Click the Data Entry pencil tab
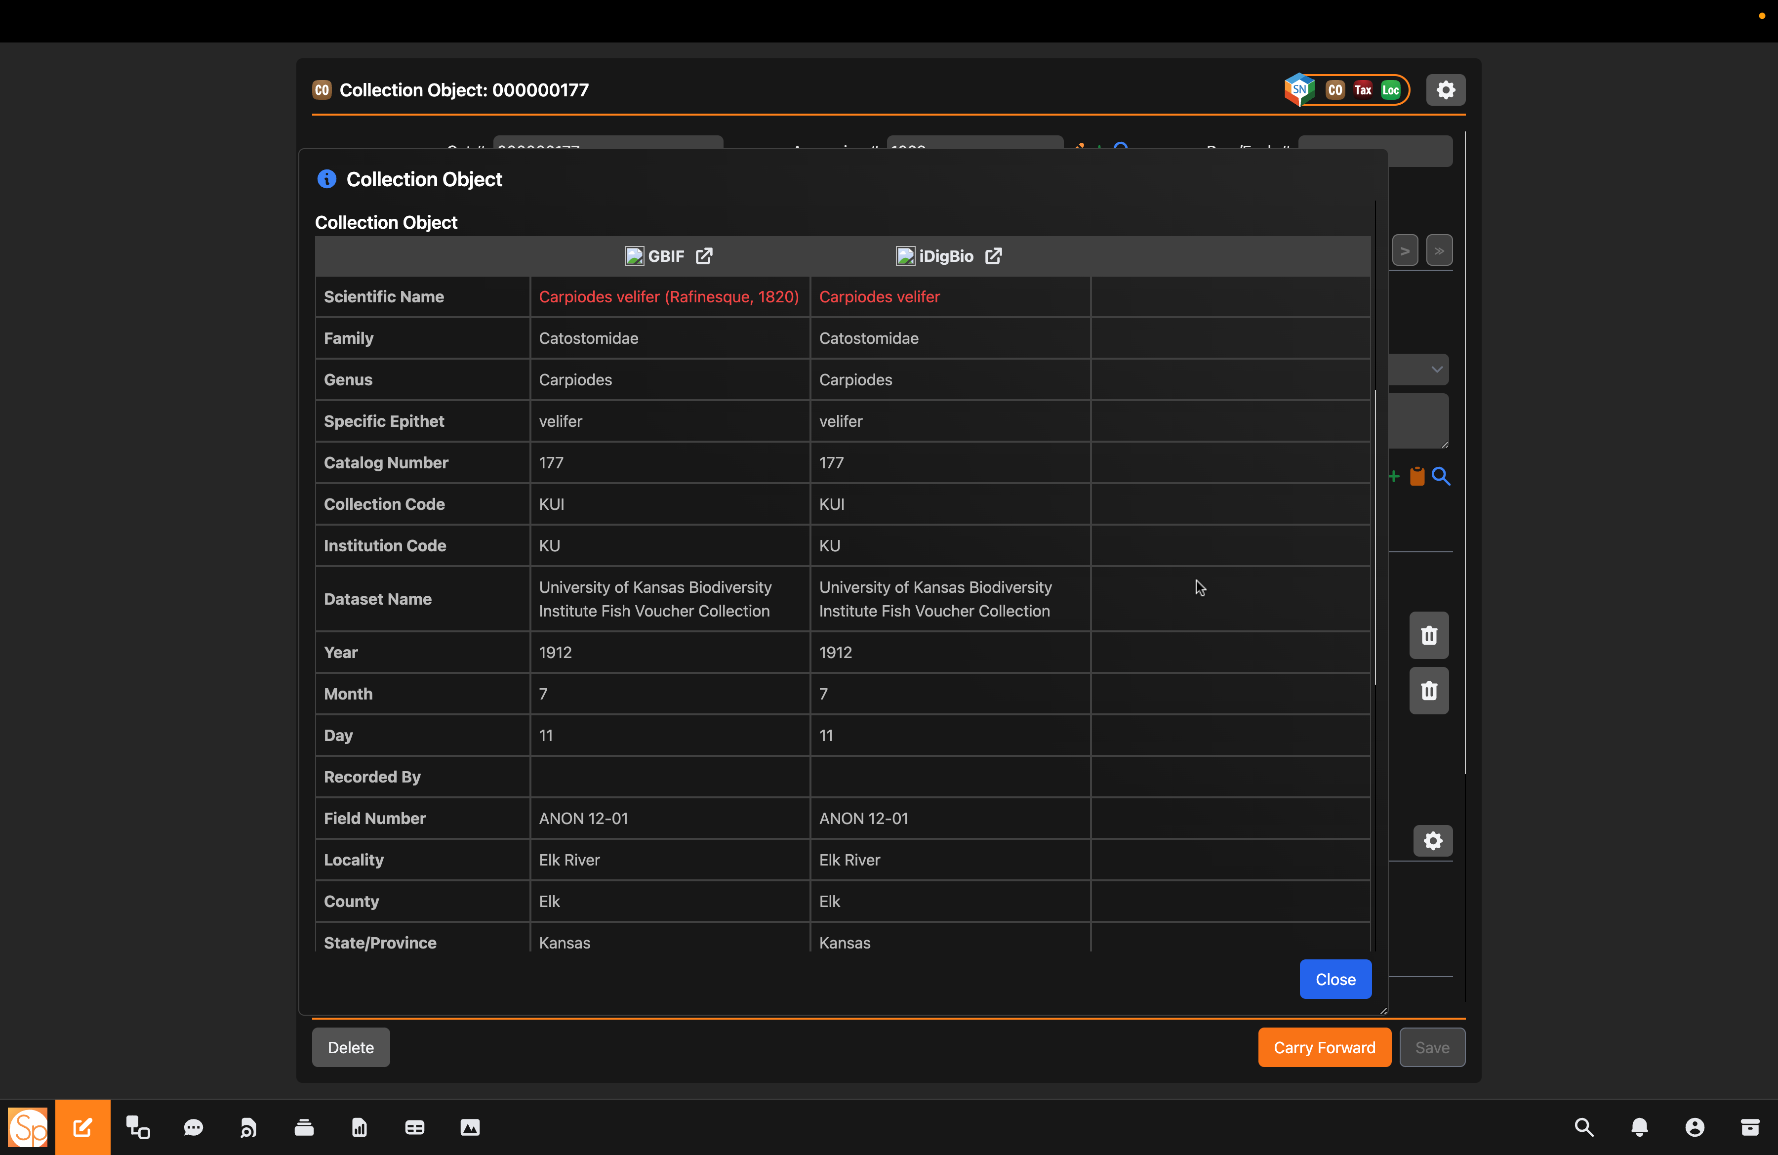This screenshot has height=1155, width=1778. tap(82, 1127)
